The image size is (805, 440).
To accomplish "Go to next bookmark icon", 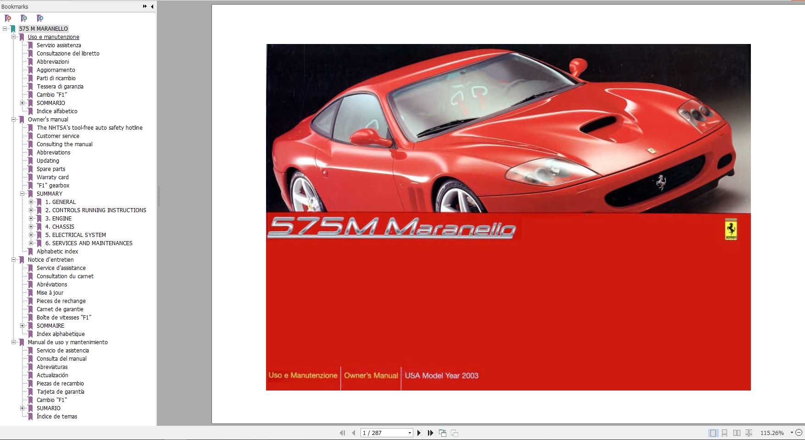I will [40, 18].
